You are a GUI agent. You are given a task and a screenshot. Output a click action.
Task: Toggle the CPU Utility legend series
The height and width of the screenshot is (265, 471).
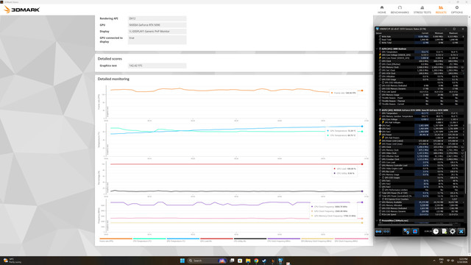250,240
